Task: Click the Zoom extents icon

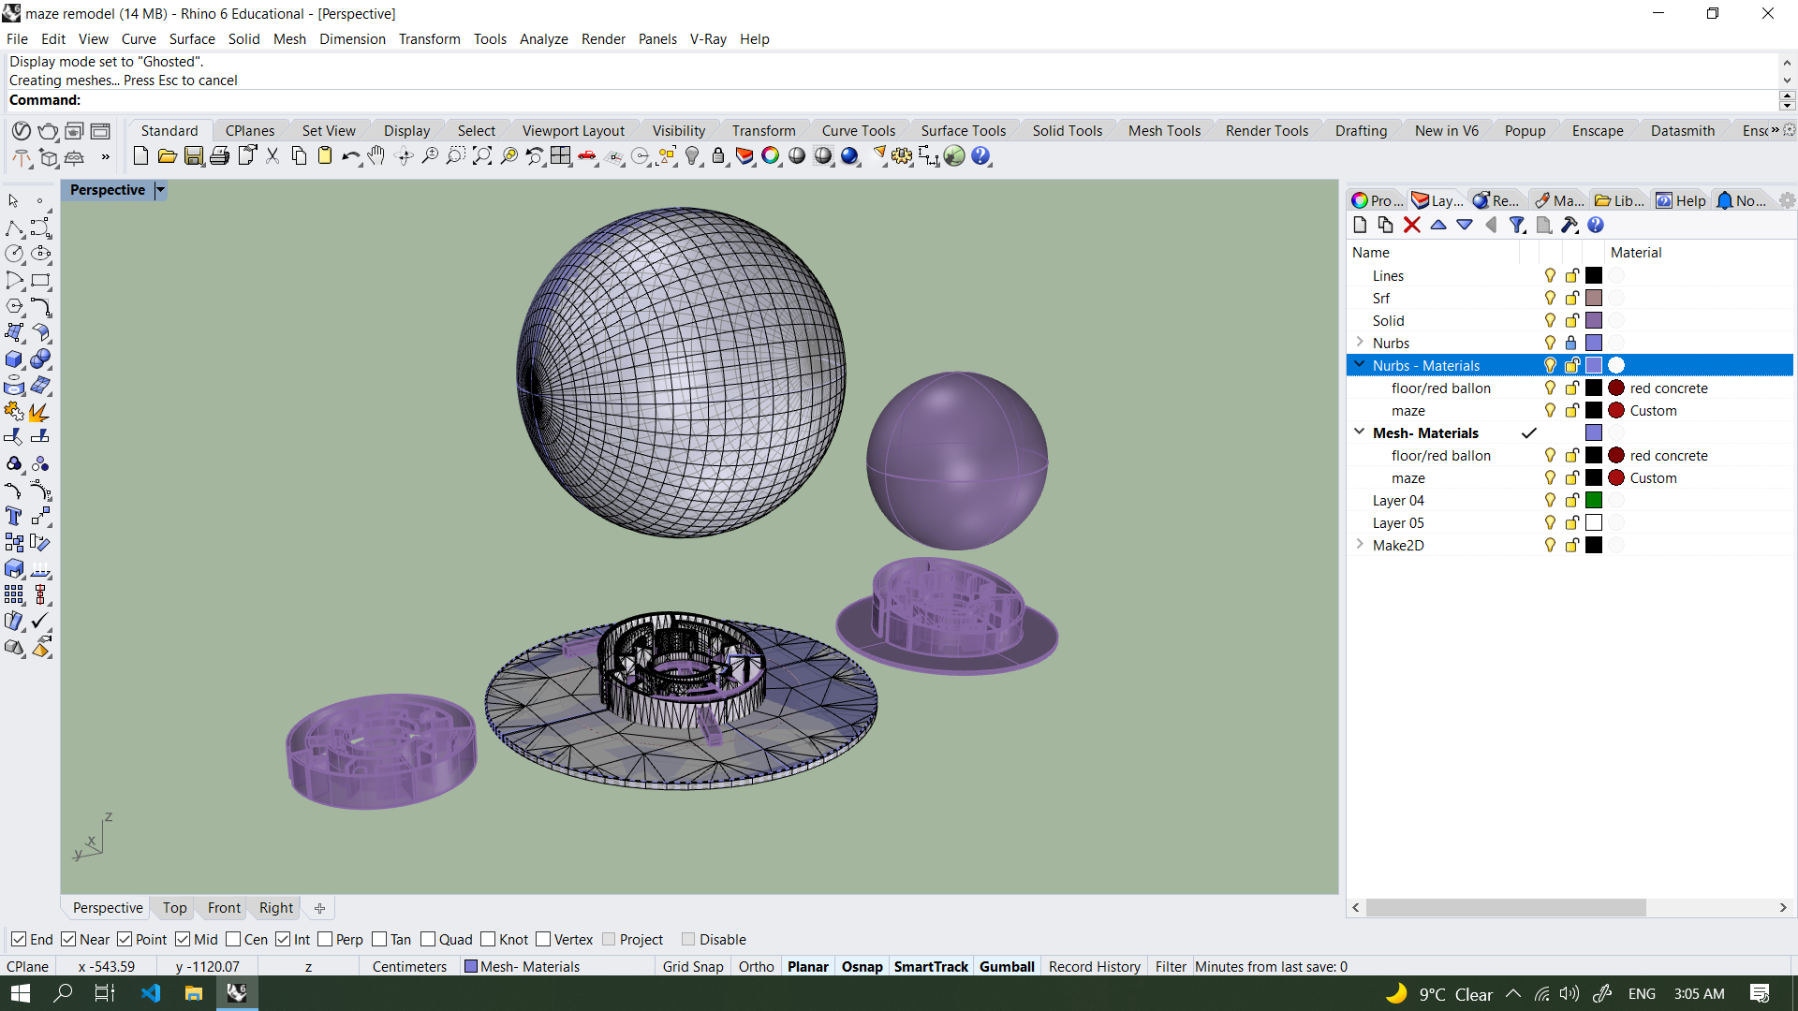Action: click(482, 156)
